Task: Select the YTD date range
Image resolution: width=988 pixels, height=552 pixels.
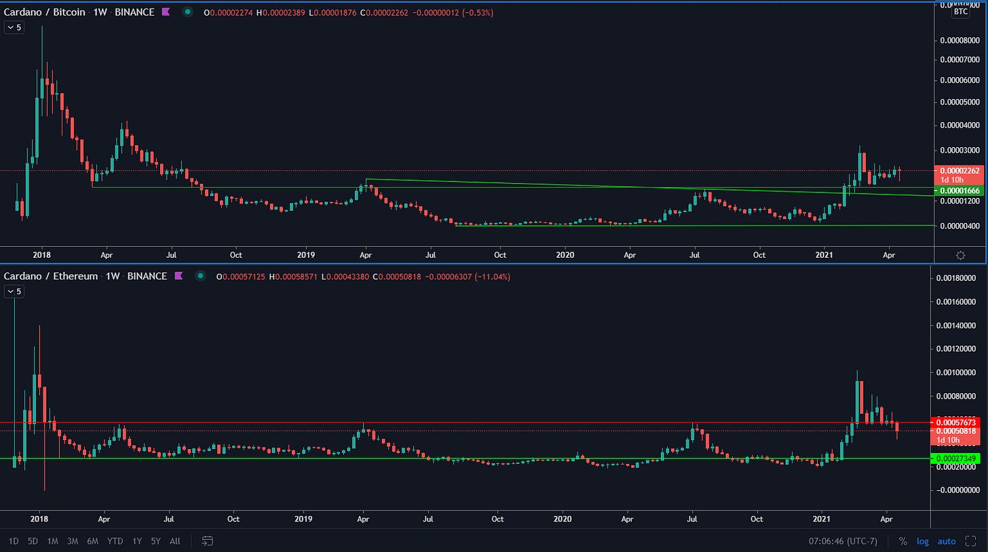Action: point(115,541)
